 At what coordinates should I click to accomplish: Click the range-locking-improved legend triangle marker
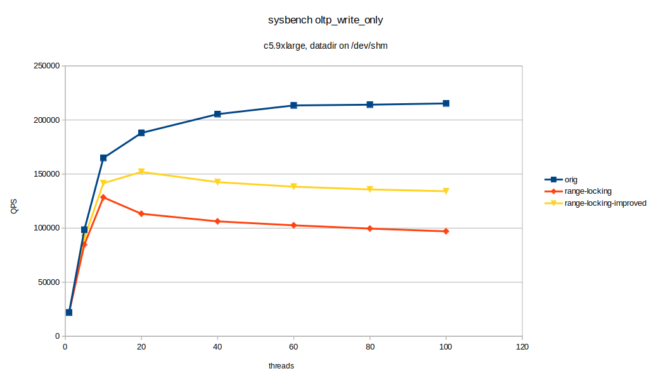coord(553,203)
